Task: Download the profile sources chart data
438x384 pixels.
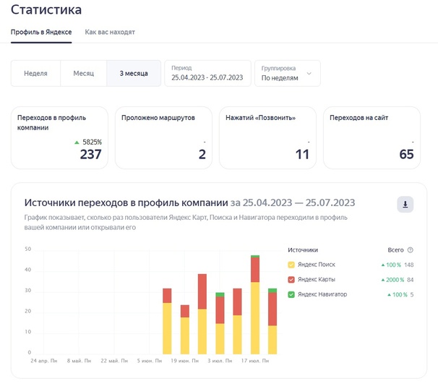Action: [405, 205]
